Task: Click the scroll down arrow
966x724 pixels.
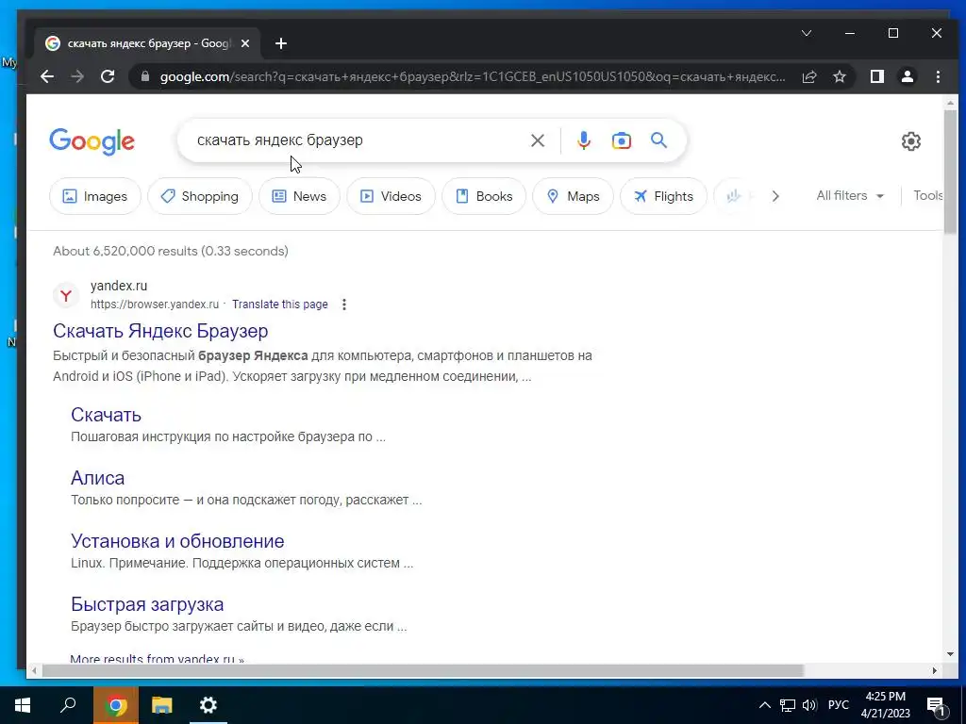Action: (950, 654)
